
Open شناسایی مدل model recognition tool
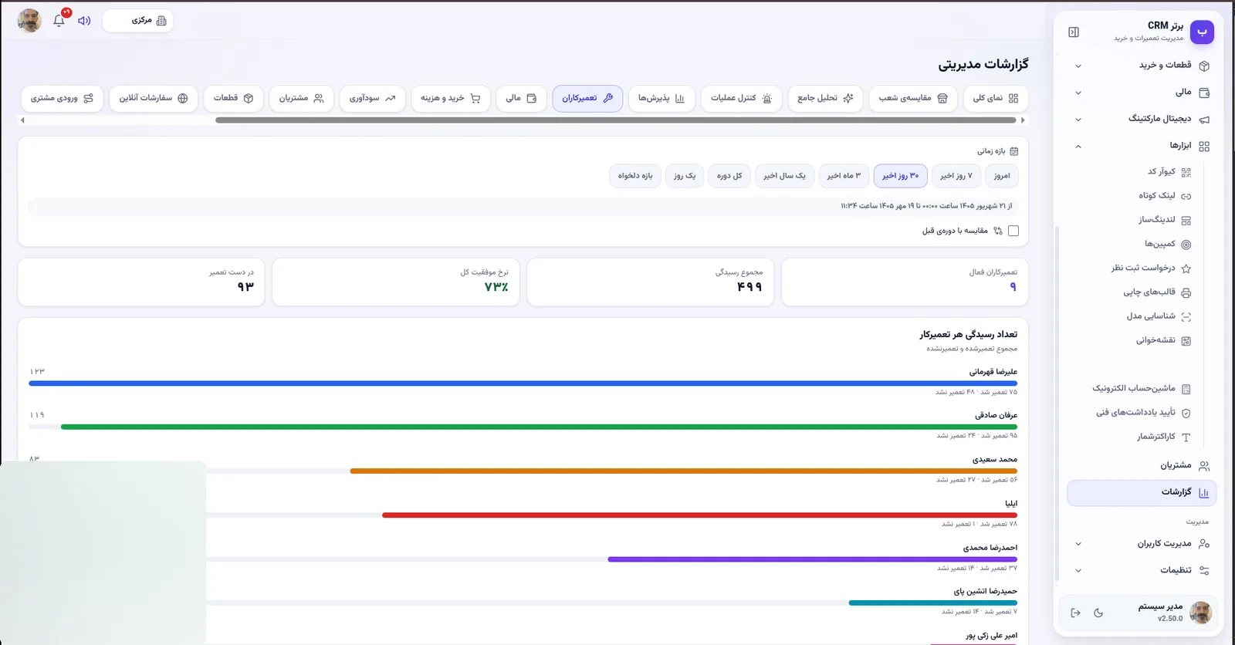[x=1159, y=316]
